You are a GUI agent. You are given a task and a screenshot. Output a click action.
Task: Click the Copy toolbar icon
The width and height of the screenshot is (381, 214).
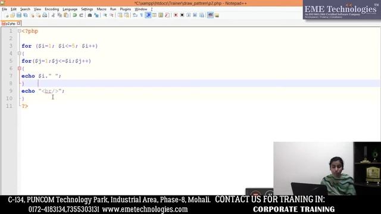pos(60,15)
